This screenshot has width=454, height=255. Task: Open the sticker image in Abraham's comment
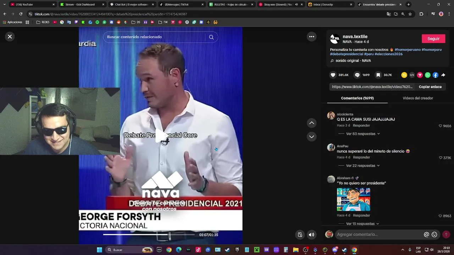[354, 199]
